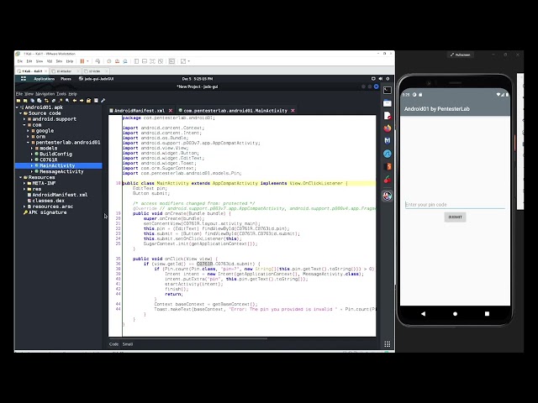Collapse the pentesterlab.android01 package node
This screenshot has height=403, width=538.
click(29, 142)
